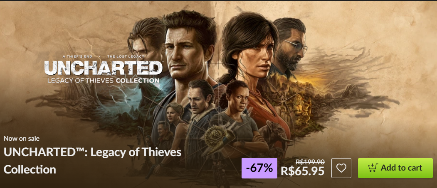Add the game to wishlist with heart icon
The image size is (437, 188).
pos(341,168)
